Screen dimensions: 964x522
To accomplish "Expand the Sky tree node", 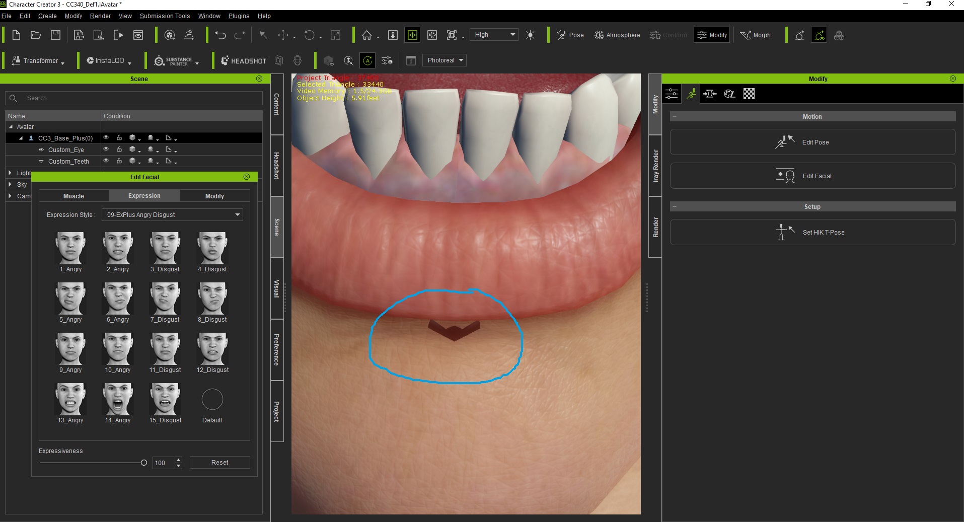I will [10, 184].
